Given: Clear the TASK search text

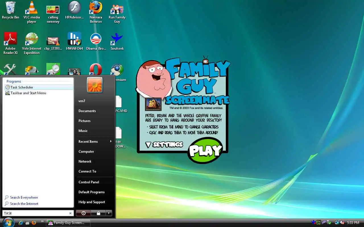Looking at the screenshot, I should coord(70,213).
